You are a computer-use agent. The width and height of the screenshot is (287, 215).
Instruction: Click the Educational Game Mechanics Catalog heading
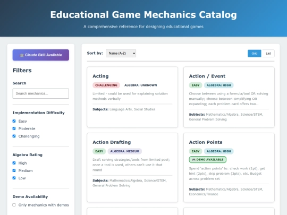[x=143, y=15]
